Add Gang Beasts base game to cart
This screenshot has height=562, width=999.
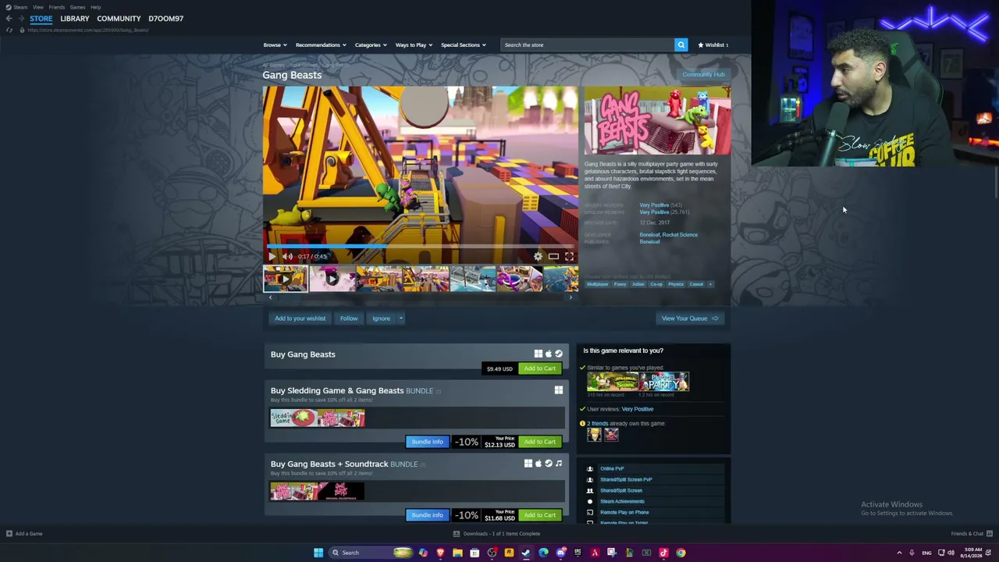[x=540, y=368]
